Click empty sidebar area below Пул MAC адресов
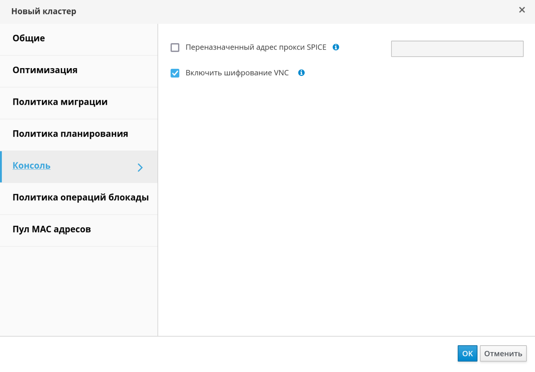This screenshot has width=535, height=372. [79, 291]
